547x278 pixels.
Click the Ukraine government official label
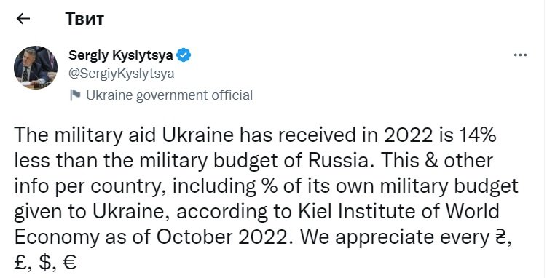click(x=169, y=95)
